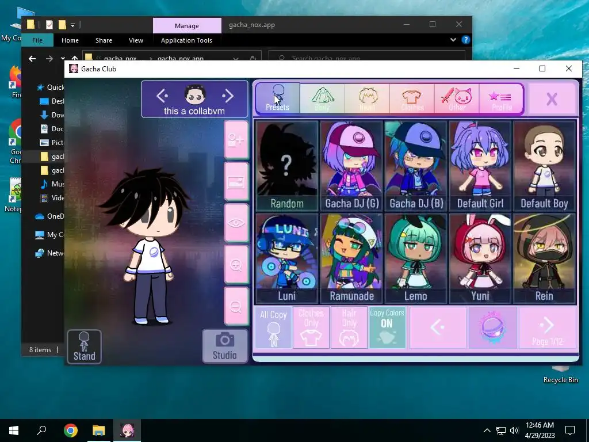Pick the Lemo preset character
589x442 pixels.
416,258
